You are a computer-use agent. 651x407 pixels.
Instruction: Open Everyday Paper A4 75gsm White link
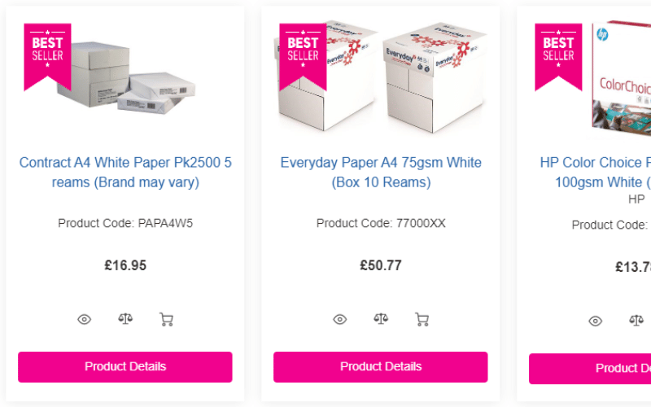(381, 172)
